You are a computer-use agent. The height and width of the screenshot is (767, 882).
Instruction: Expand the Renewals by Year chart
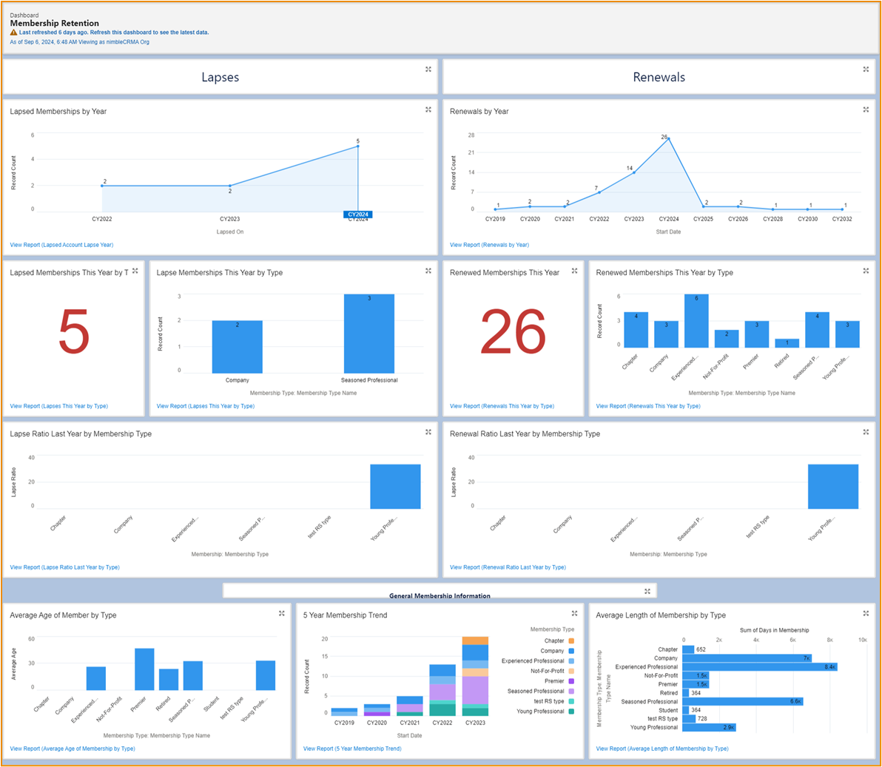point(866,110)
